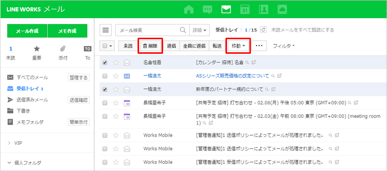Click the hamburger menu icon beside search
Screen dimensions: 387x171
pos(106,30)
